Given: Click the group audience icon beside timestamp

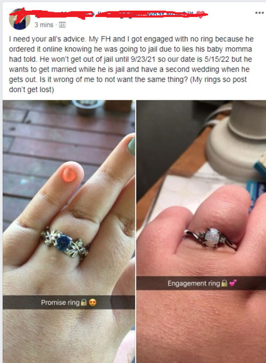Looking at the screenshot, I should [62, 25].
